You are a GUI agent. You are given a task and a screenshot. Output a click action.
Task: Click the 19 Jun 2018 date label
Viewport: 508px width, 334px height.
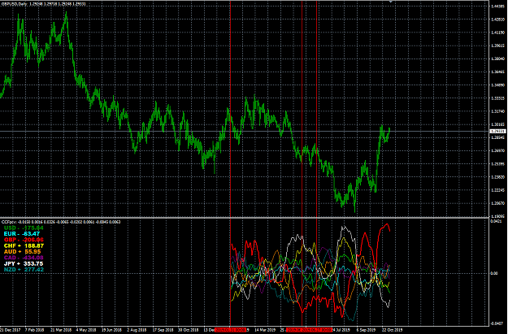[x=112, y=330]
